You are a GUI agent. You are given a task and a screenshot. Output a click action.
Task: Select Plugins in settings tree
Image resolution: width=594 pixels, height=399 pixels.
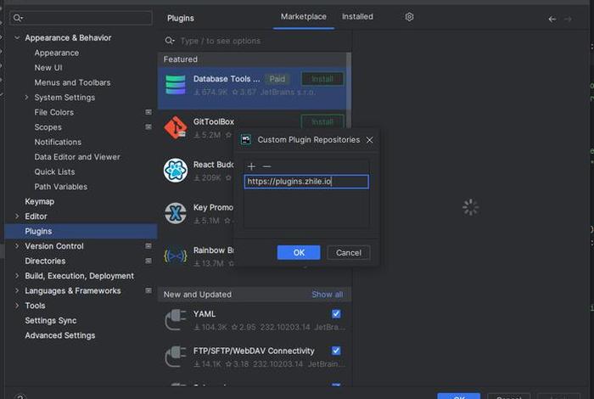click(x=81, y=231)
